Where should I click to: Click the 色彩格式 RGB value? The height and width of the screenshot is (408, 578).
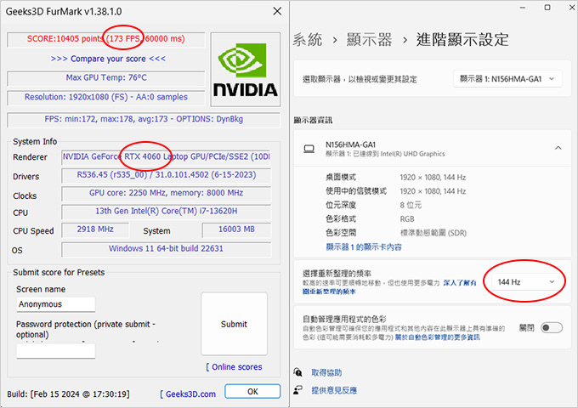(407, 219)
